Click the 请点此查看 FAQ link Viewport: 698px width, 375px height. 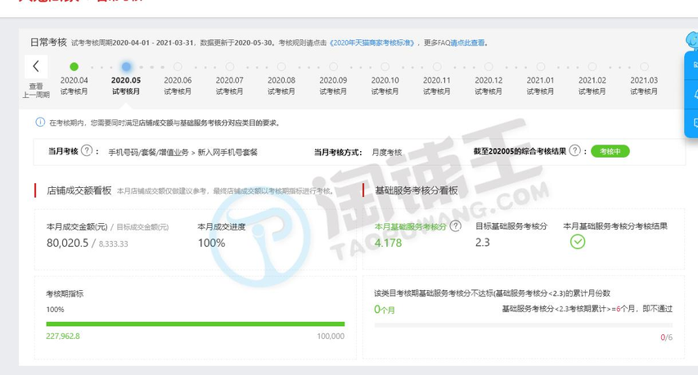[x=467, y=42]
